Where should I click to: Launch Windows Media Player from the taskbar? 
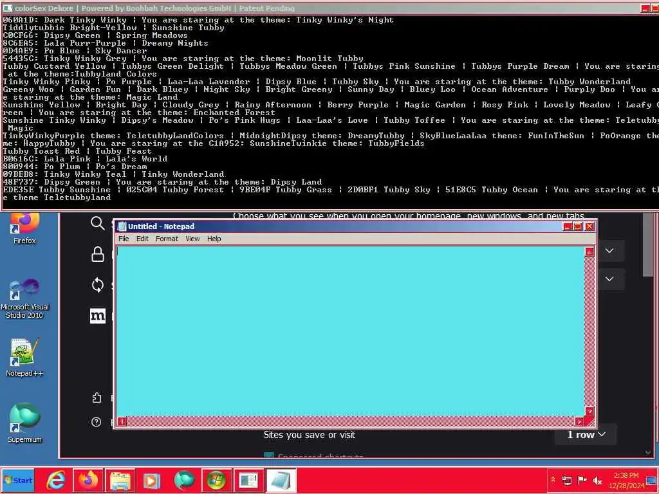coord(152,480)
